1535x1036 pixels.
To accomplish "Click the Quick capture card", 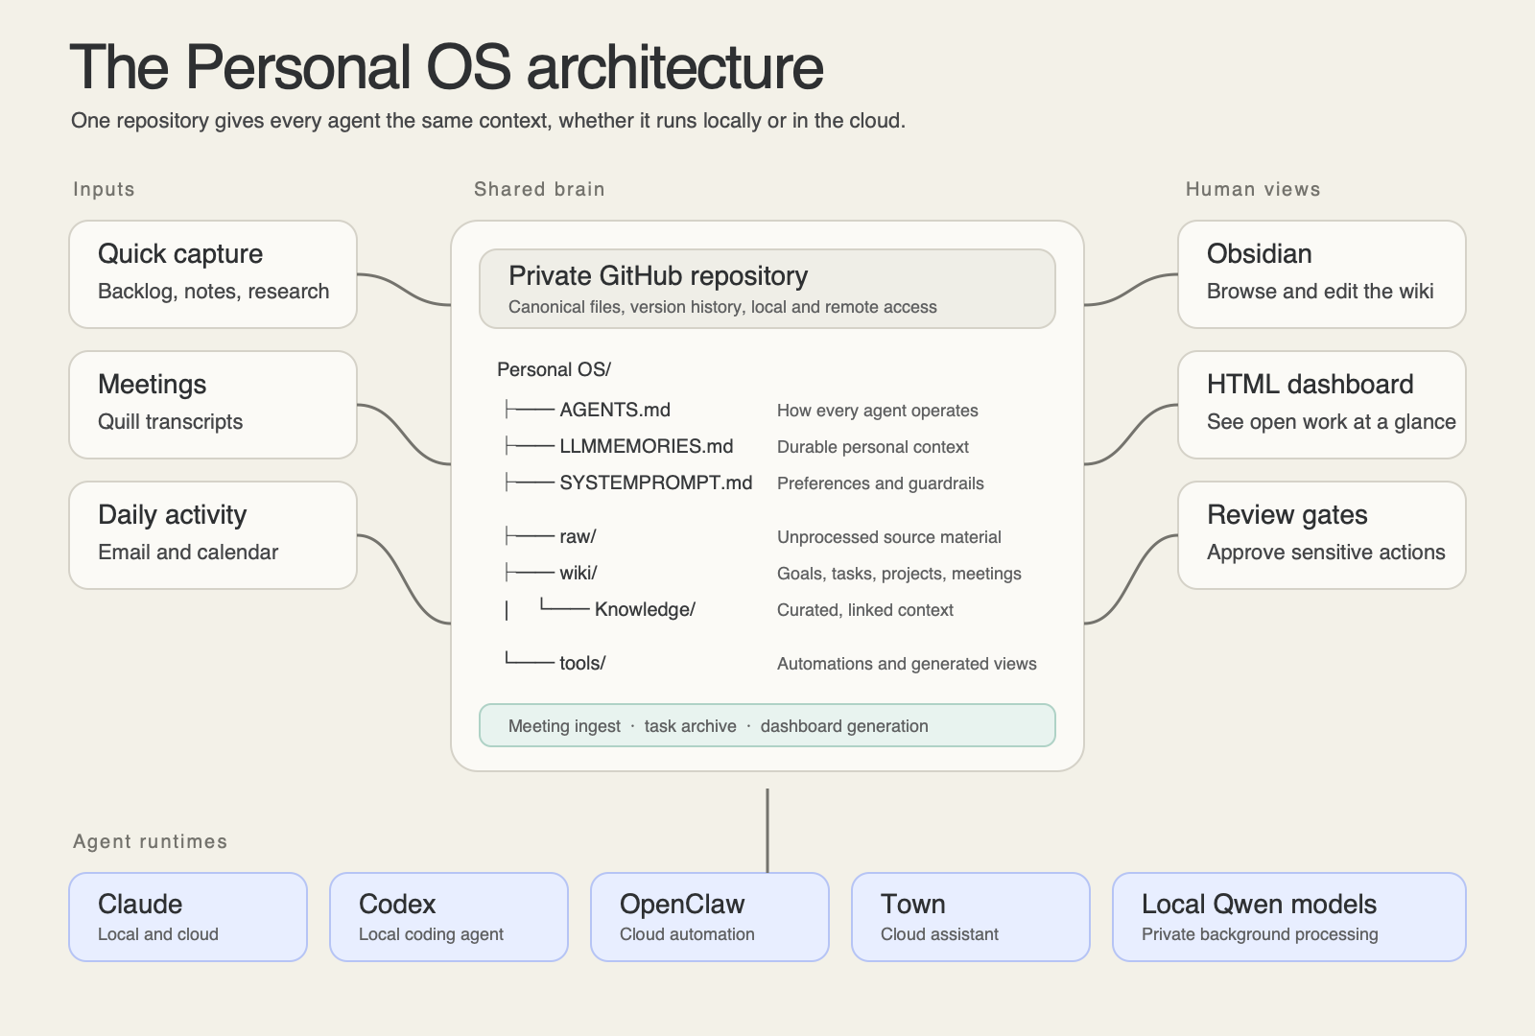I will tap(213, 274).
